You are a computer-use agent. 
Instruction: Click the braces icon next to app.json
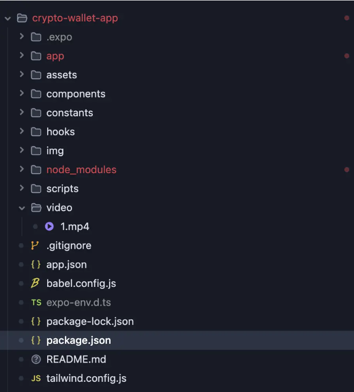(36, 265)
